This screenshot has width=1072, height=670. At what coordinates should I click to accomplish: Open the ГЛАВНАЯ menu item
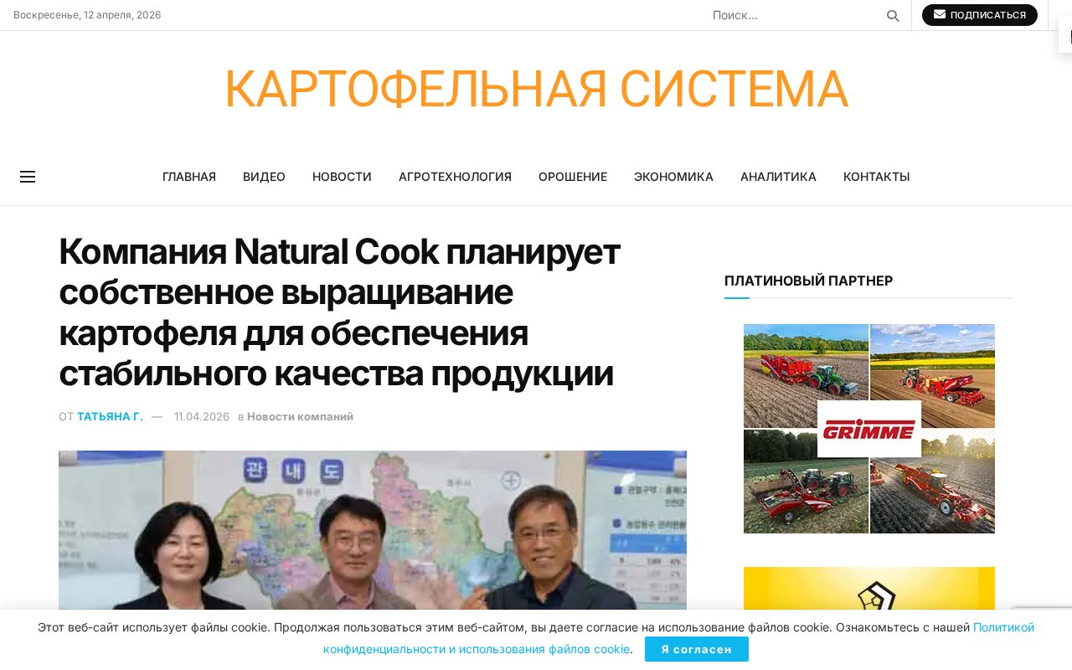pos(189,177)
